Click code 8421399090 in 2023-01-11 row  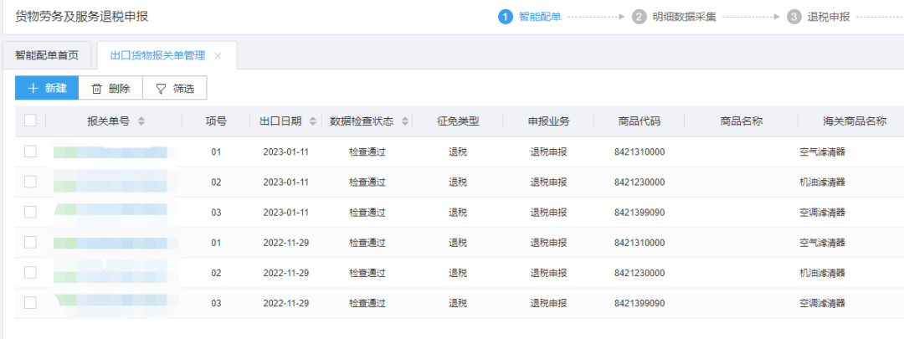click(x=639, y=212)
